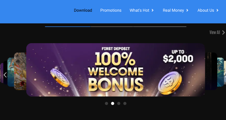Open the What's Hot menu
The height and width of the screenshot is (120, 226).
click(140, 10)
